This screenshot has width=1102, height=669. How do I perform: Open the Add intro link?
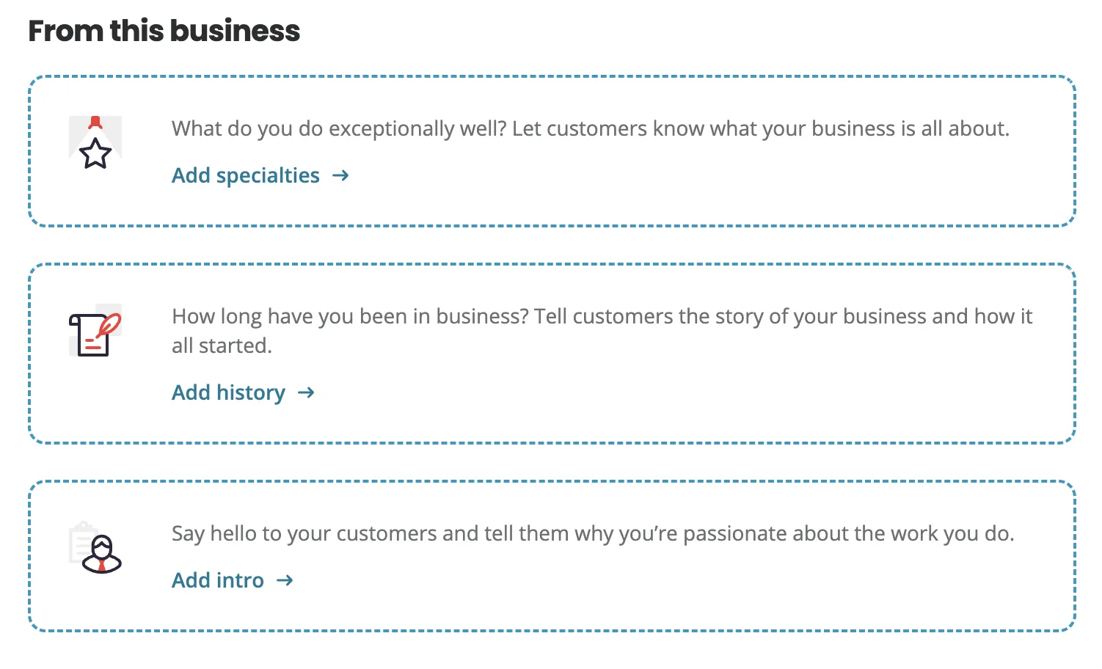[x=218, y=580]
